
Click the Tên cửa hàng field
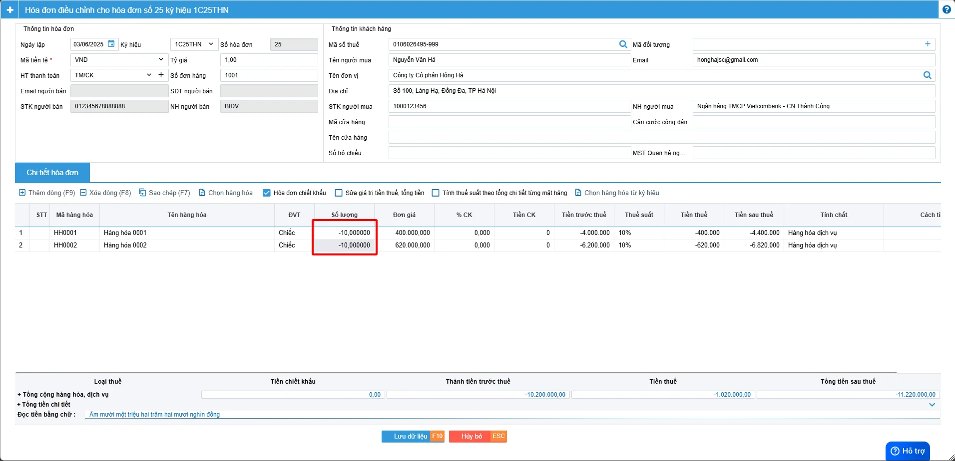(662, 137)
